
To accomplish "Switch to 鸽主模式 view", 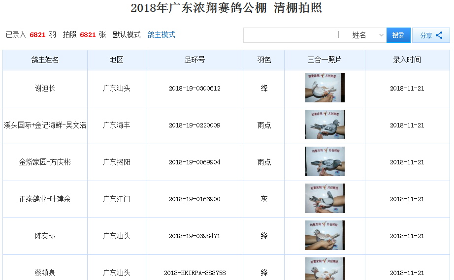I will click(162, 35).
